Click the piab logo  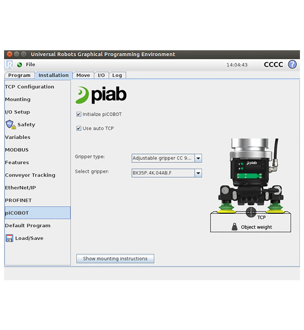click(x=101, y=95)
